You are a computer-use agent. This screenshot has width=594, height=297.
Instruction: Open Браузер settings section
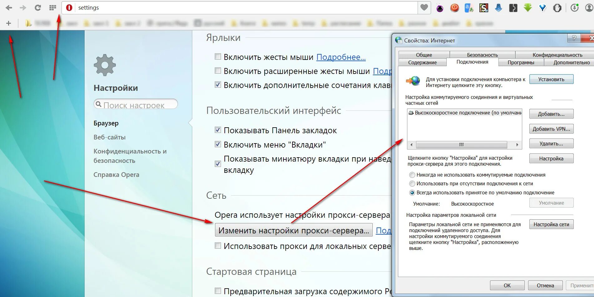click(x=106, y=123)
